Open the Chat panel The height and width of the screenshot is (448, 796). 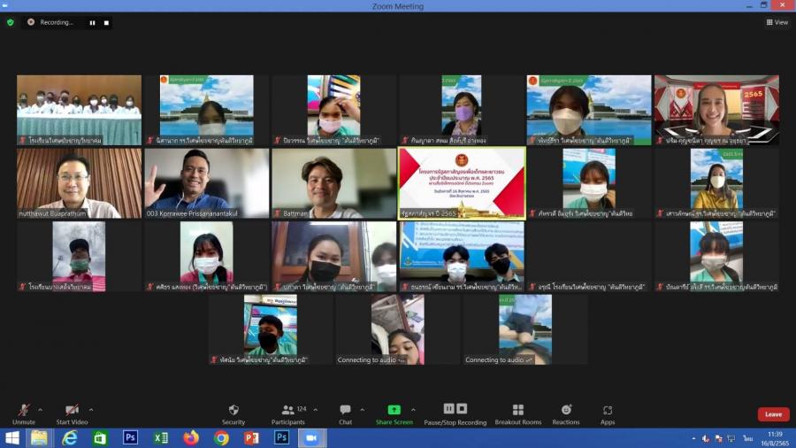[345, 413]
